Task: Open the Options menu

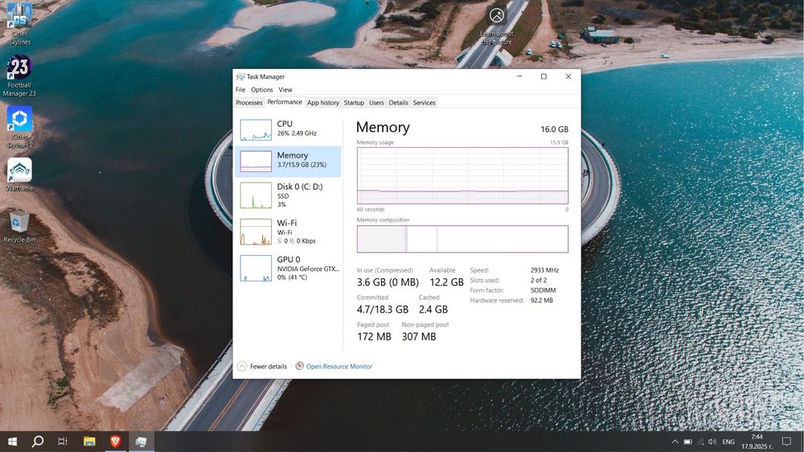Action: click(261, 89)
